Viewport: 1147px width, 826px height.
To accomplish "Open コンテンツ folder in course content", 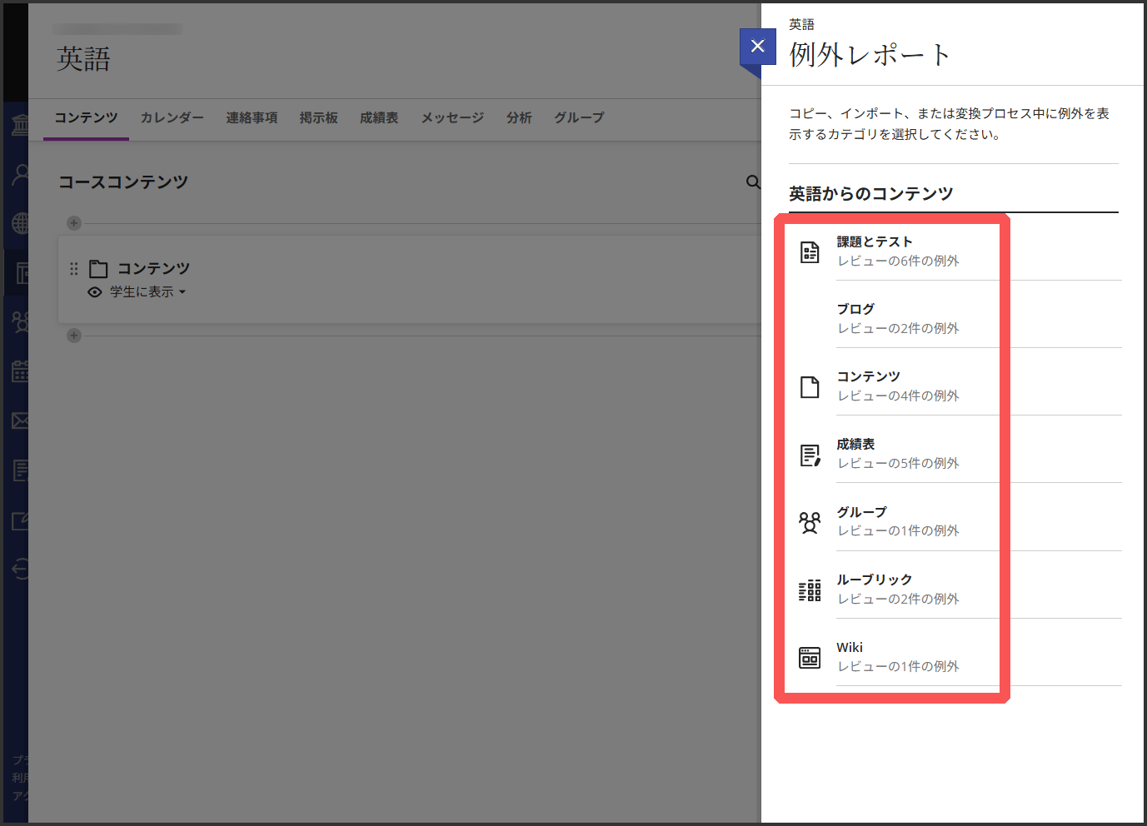I will point(153,268).
